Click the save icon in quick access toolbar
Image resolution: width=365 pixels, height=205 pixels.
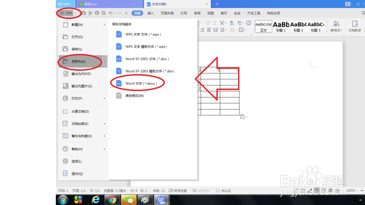[x=84, y=13]
